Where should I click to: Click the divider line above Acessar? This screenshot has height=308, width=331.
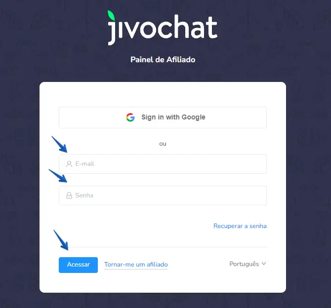[x=167, y=247]
